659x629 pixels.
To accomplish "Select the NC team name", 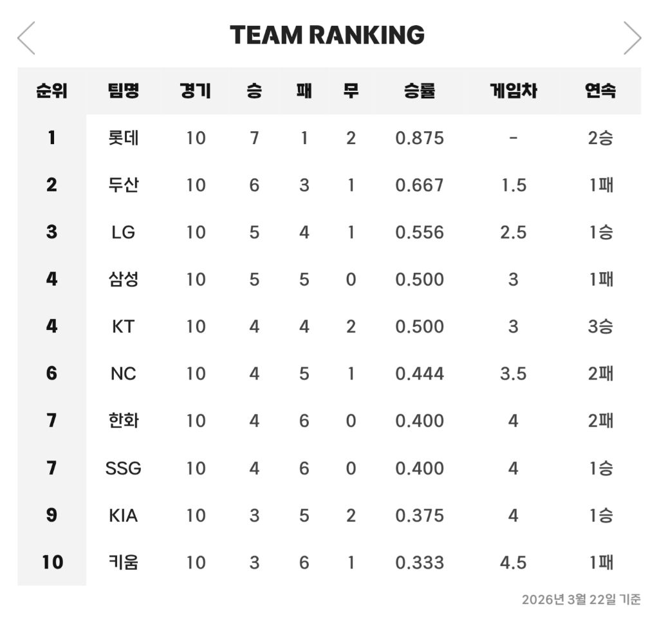I will point(123,374).
